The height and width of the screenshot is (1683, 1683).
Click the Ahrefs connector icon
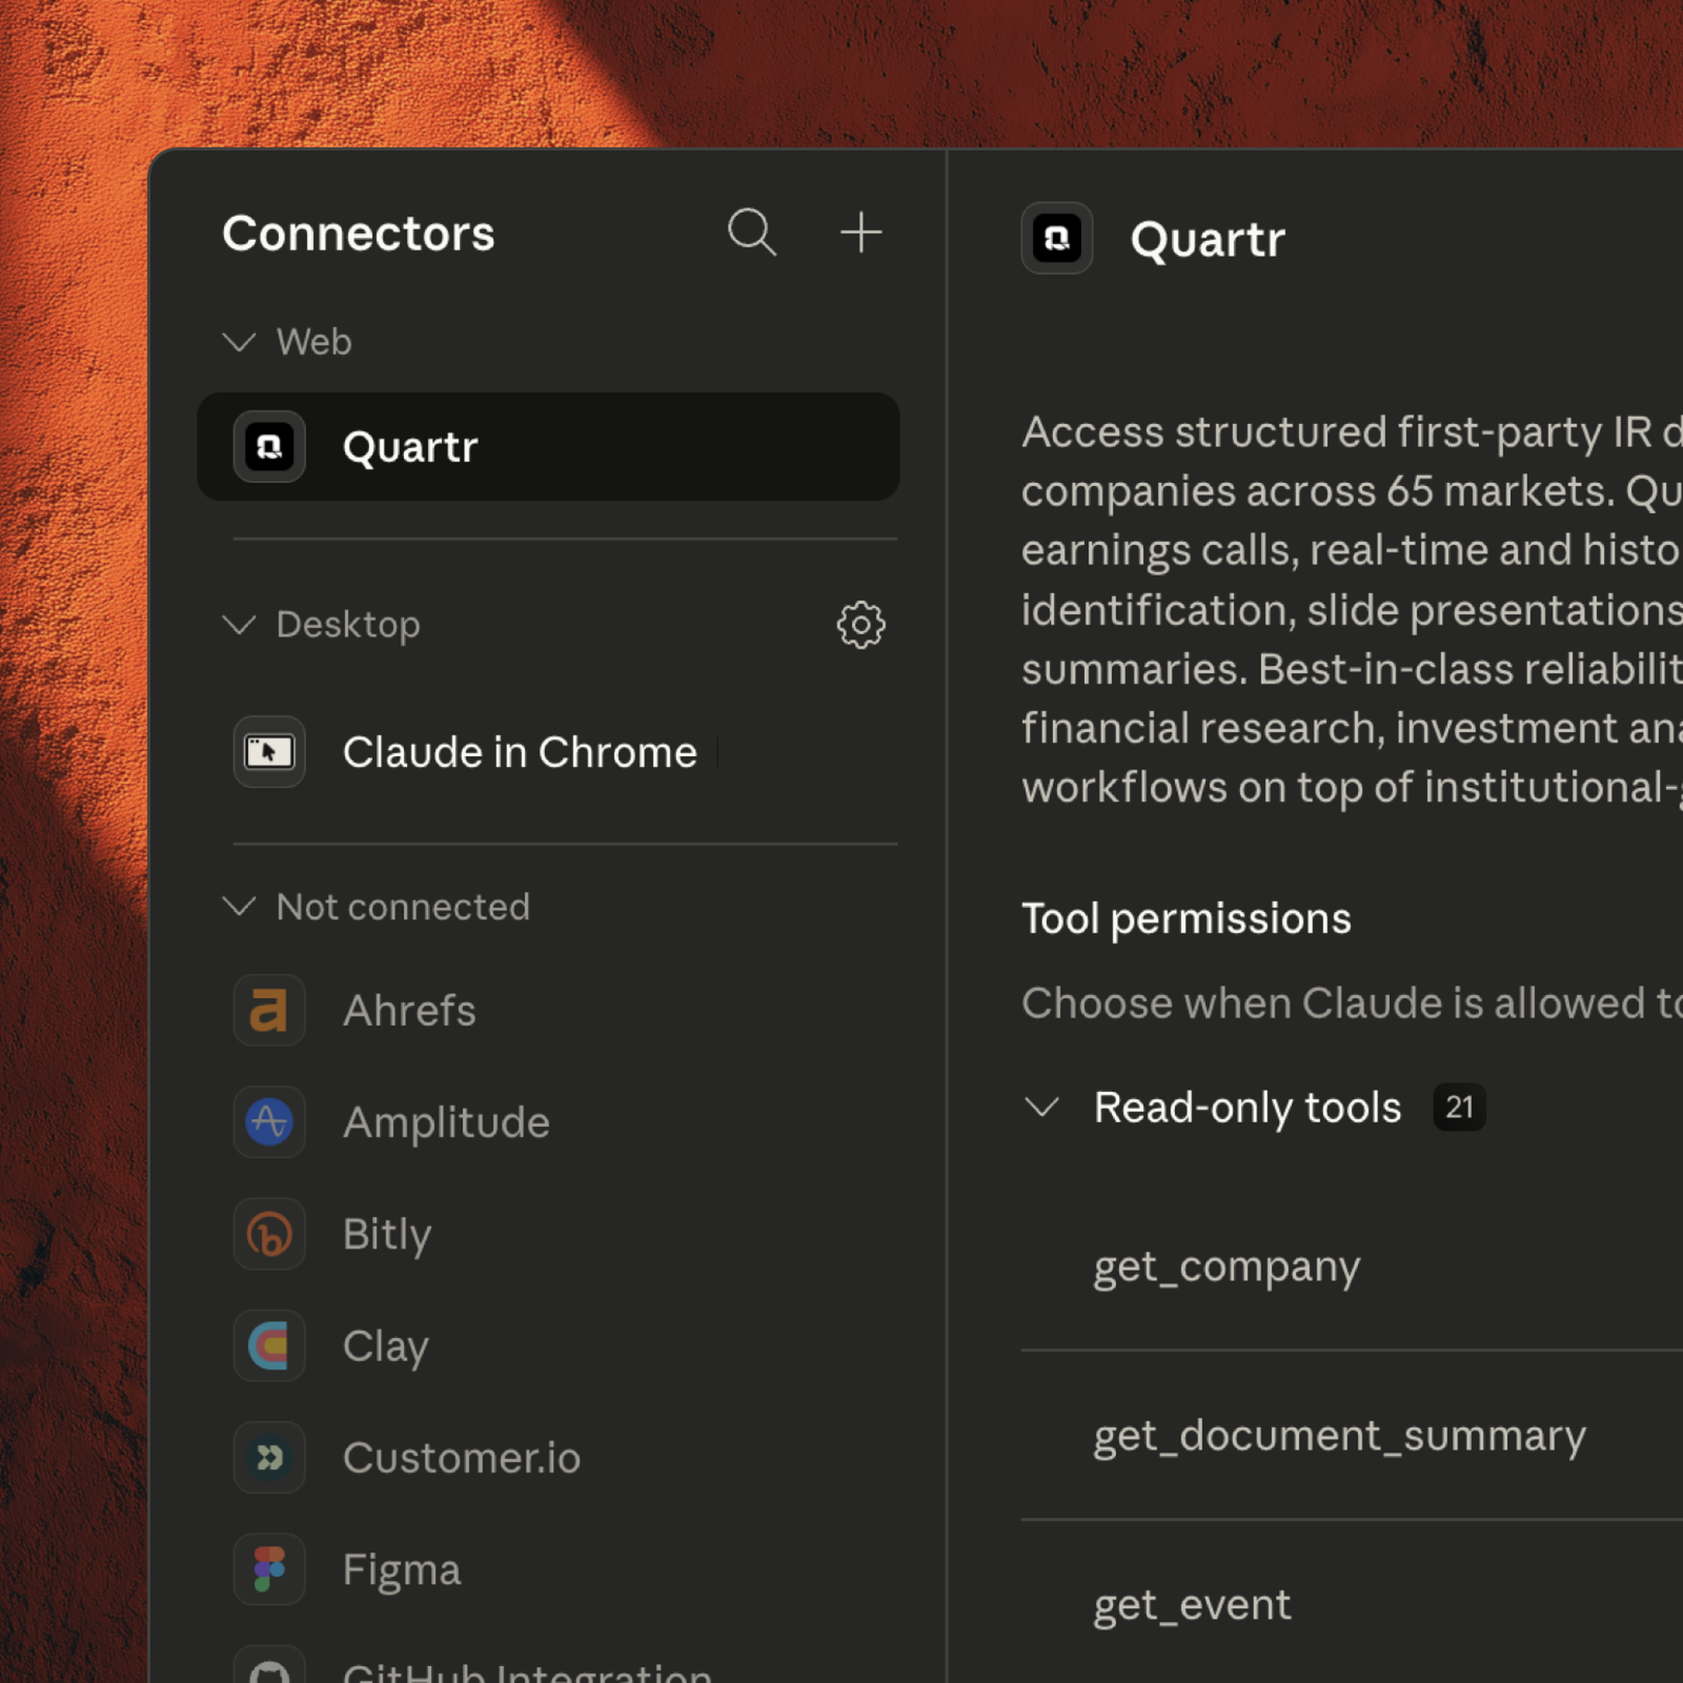[x=269, y=1011]
